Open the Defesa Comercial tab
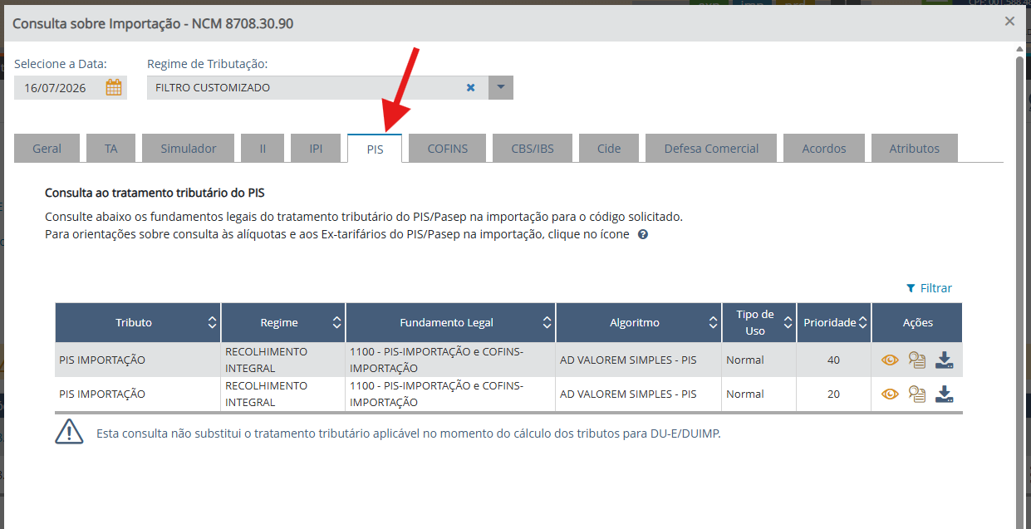1031x529 pixels. click(x=711, y=149)
